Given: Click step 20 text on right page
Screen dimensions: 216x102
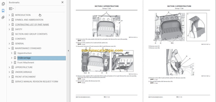Looking at the screenshot, I should click(x=167, y=78).
